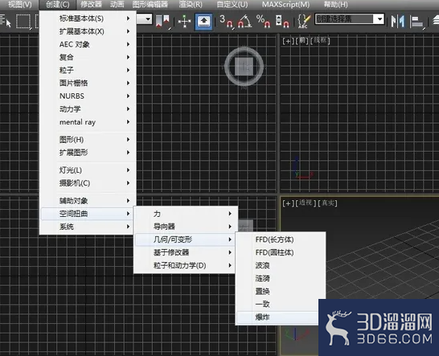Click the ViewCube in the top viewport
The image size is (439, 356).
pyautogui.click(x=244, y=67)
